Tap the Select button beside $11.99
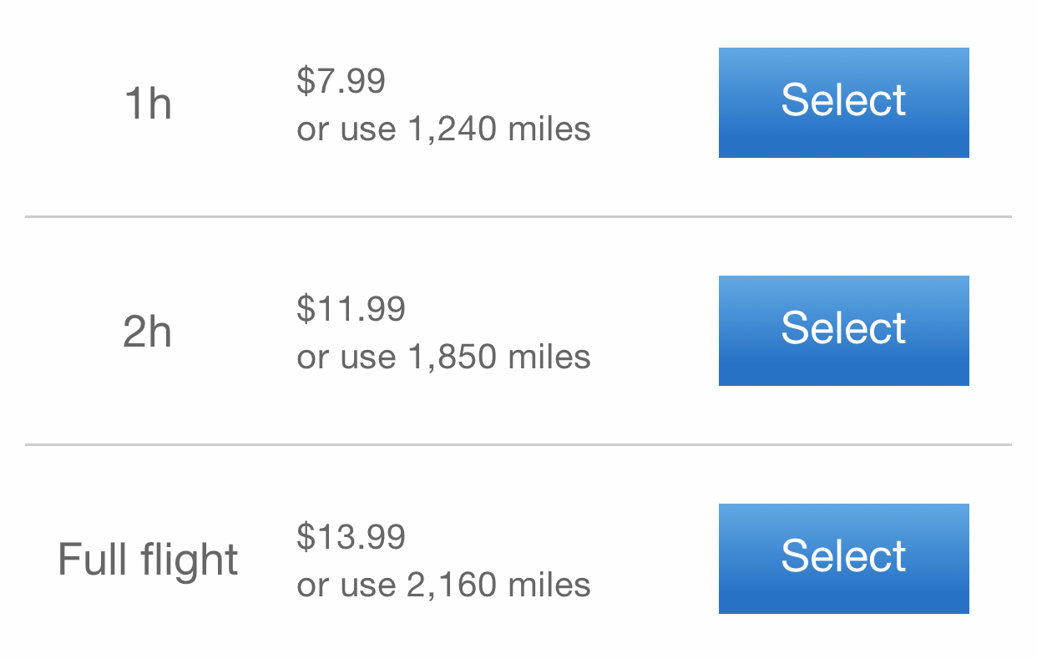Screen dimensions: 1037x659 coord(843,331)
